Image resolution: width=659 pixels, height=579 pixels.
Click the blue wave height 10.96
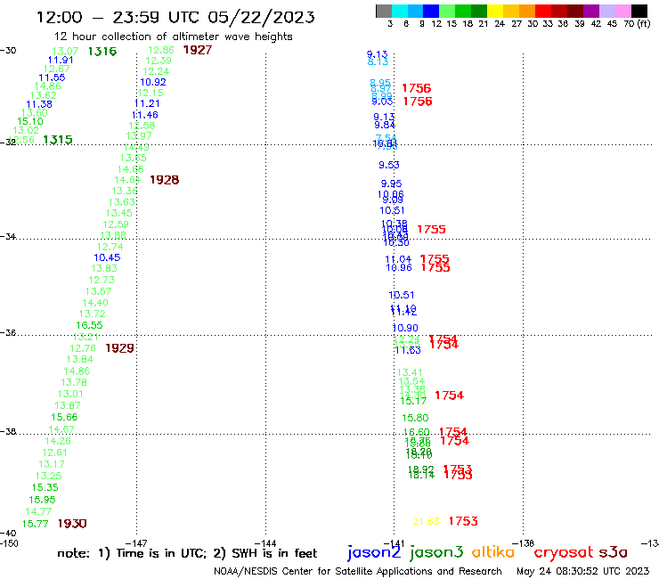[399, 267]
